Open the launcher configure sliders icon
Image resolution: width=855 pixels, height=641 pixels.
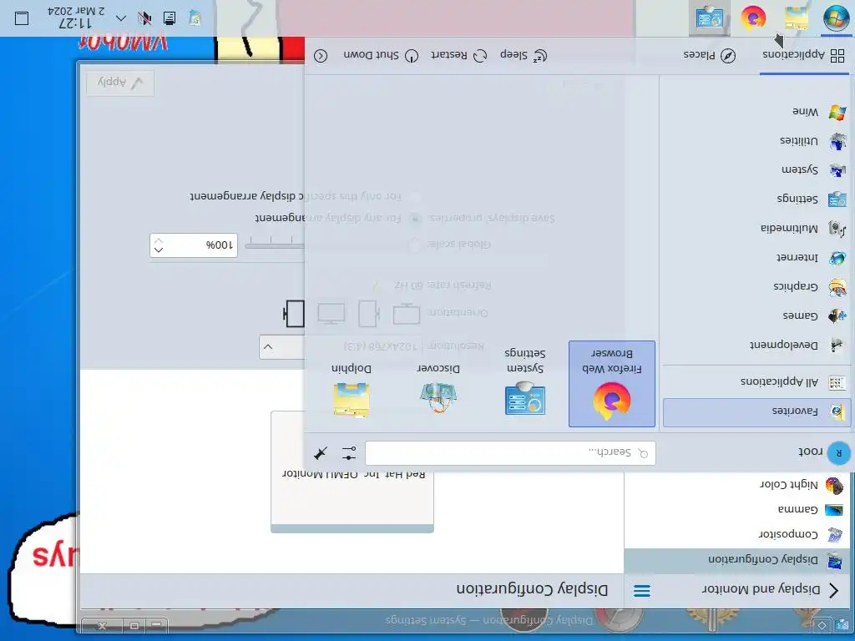coord(349,453)
